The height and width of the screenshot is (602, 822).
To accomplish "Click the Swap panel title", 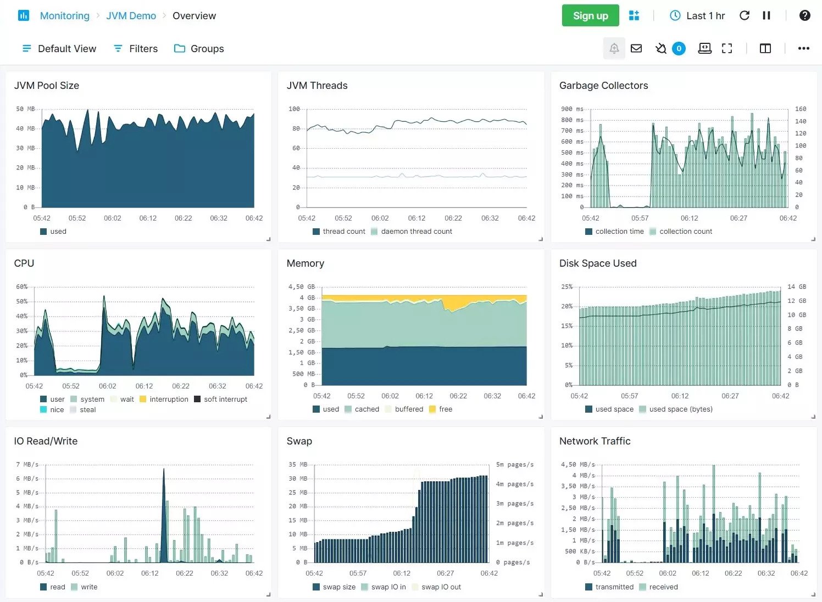I will (x=299, y=441).
